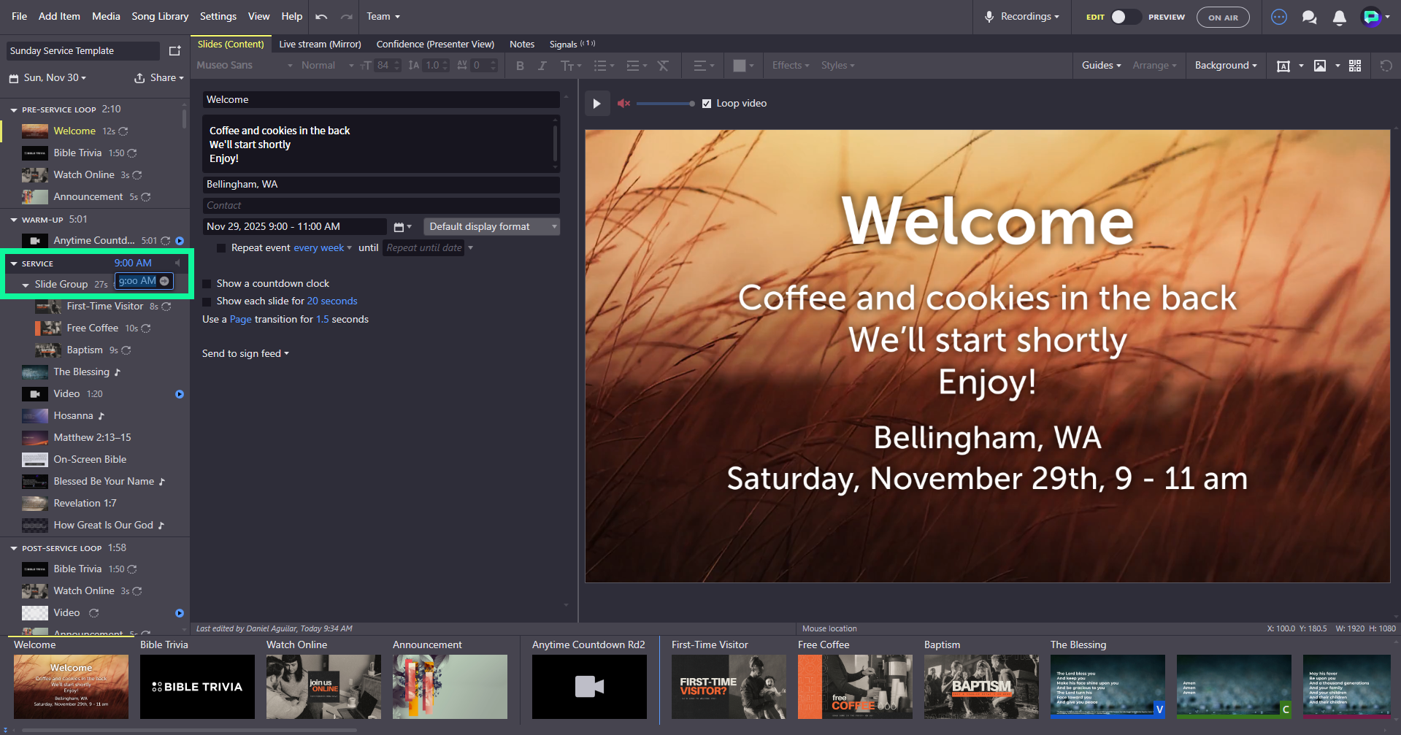The image size is (1401, 735).
Task: Collapse the Slide Group arrow
Action: click(x=26, y=285)
